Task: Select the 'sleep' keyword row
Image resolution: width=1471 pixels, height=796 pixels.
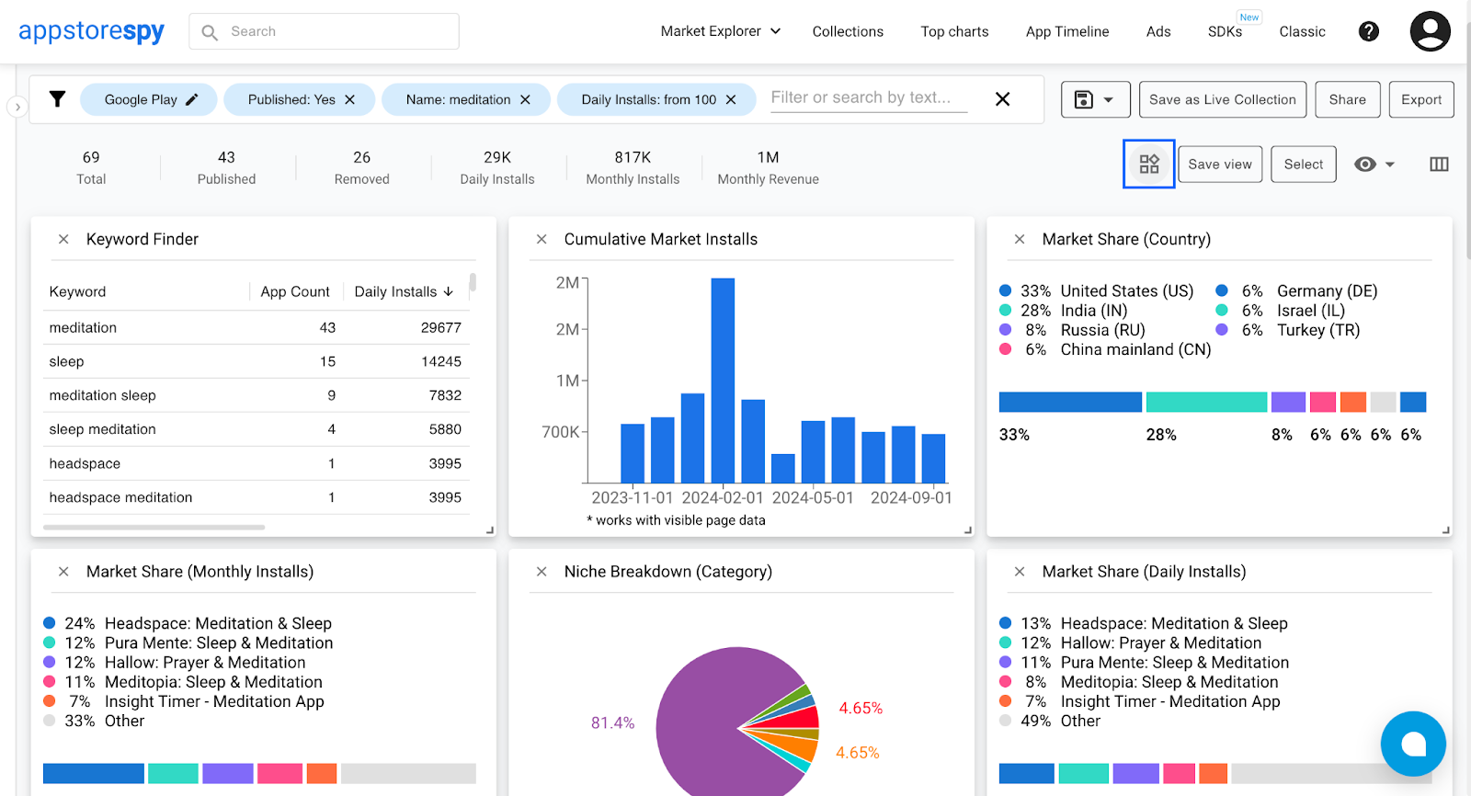Action: (256, 361)
